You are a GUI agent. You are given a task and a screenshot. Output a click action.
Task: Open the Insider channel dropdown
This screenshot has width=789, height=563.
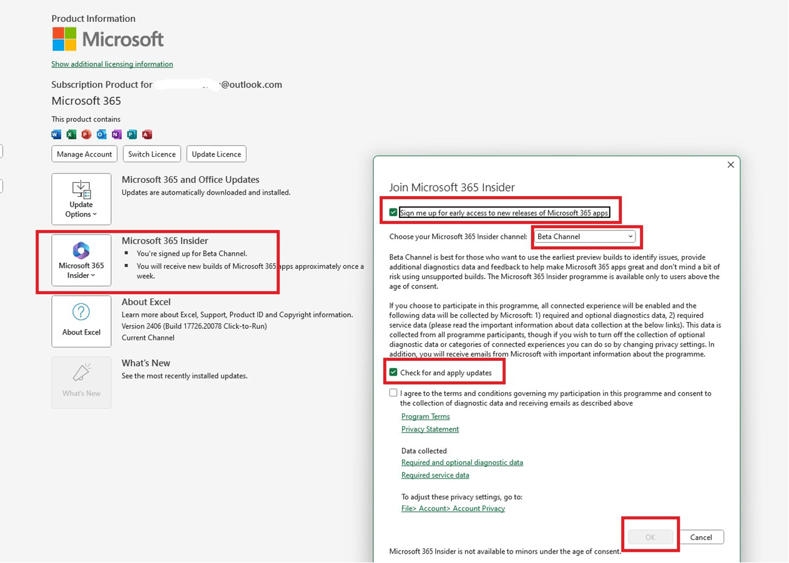click(x=585, y=237)
